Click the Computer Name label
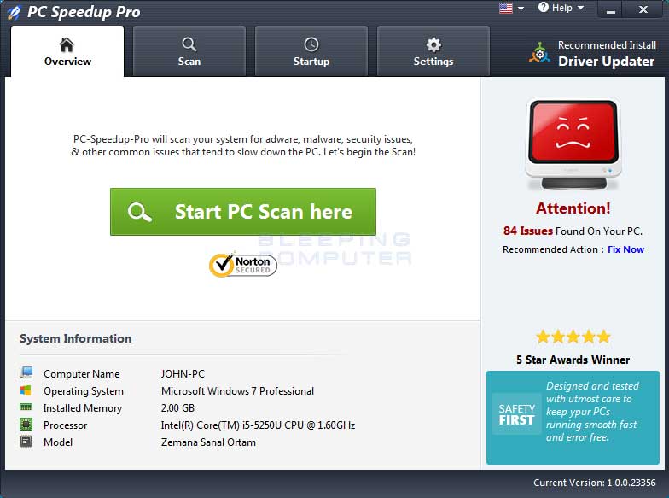 click(x=82, y=374)
